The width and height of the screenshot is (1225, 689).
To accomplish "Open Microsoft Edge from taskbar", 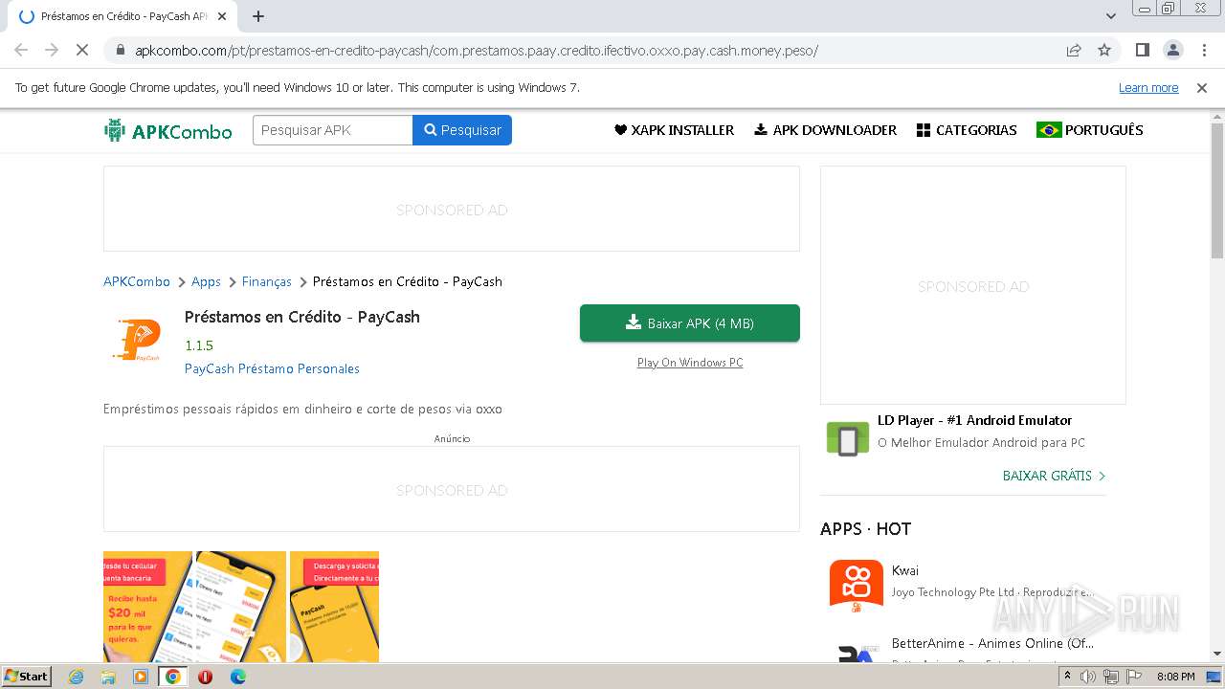I will tap(238, 677).
